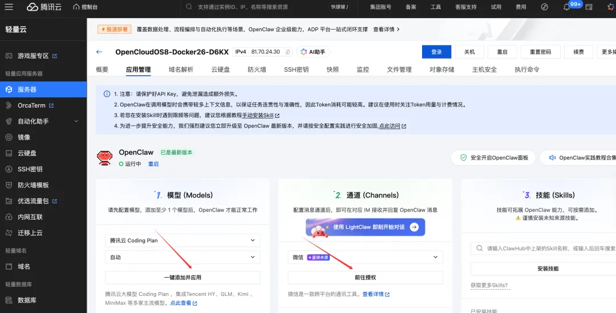Open the 自动 model dropdown
The width and height of the screenshot is (616, 313).
[x=183, y=257]
